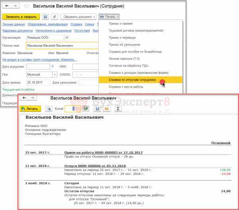Expand the Пол gender dropdown arrow

click(x=55, y=75)
